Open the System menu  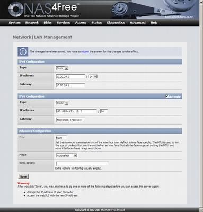coord(14,23)
